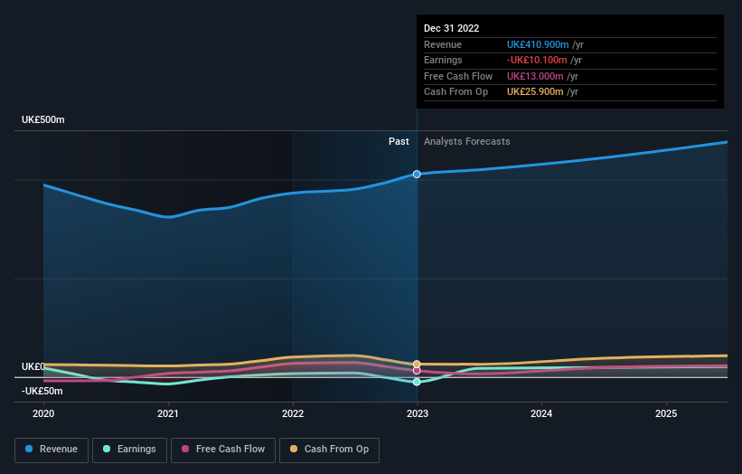
Task: Toggle the Earnings legend button
Action: point(129,450)
